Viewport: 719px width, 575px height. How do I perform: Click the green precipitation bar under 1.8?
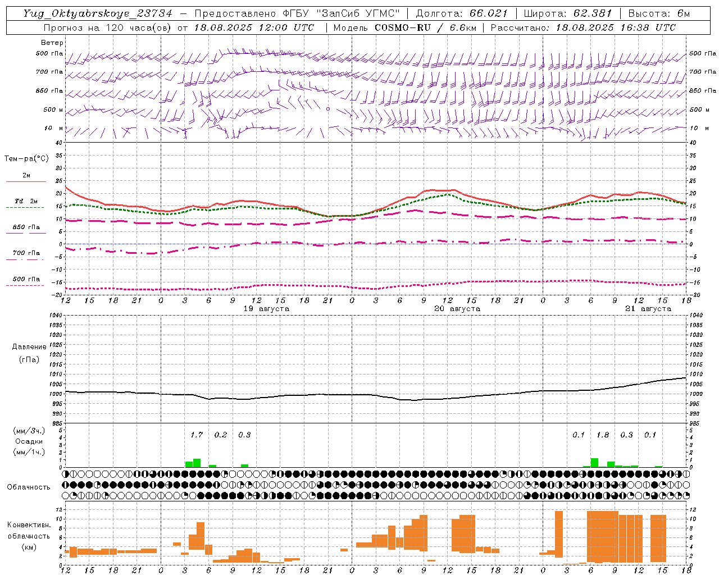pyautogui.click(x=594, y=463)
